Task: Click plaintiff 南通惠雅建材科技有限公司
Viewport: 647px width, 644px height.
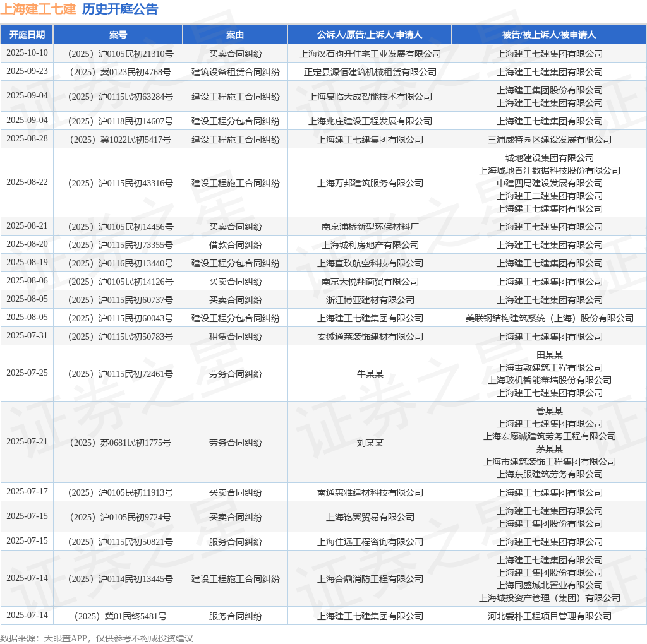Action: coord(370,492)
